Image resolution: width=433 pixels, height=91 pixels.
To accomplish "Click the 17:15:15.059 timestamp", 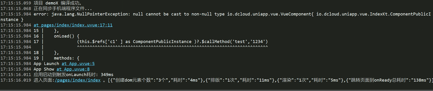I will pos(16,3).
